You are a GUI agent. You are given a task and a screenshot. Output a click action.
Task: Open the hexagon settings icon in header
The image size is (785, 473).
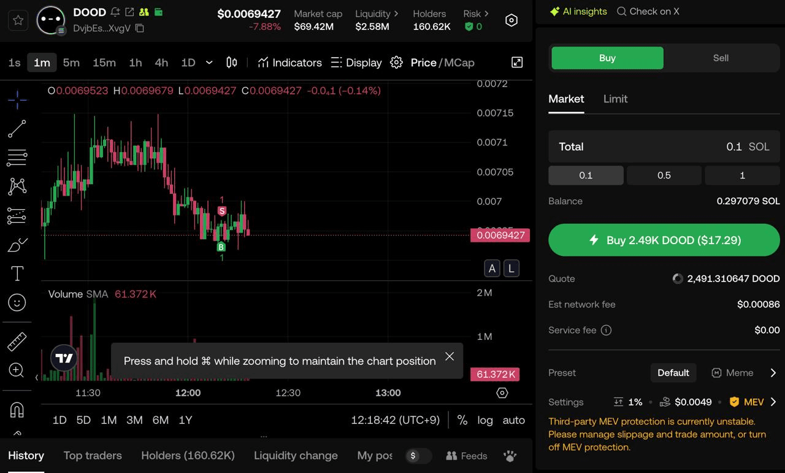tap(511, 20)
